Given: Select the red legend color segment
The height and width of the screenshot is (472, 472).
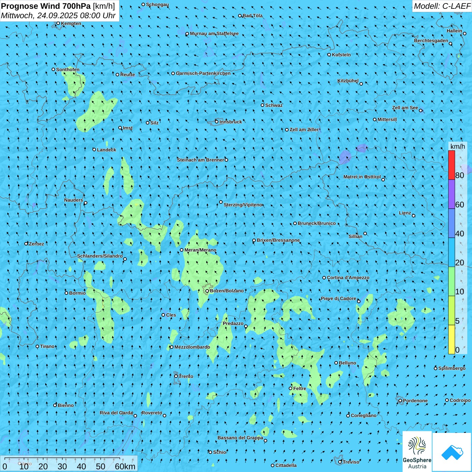Looking at the screenshot, I should pos(451,165).
